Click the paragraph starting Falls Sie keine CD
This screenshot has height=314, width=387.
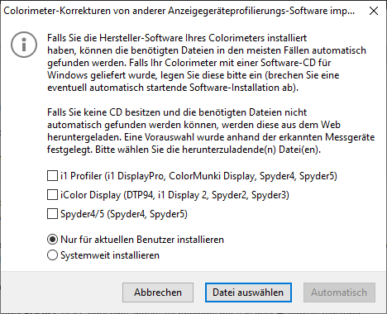(211, 131)
